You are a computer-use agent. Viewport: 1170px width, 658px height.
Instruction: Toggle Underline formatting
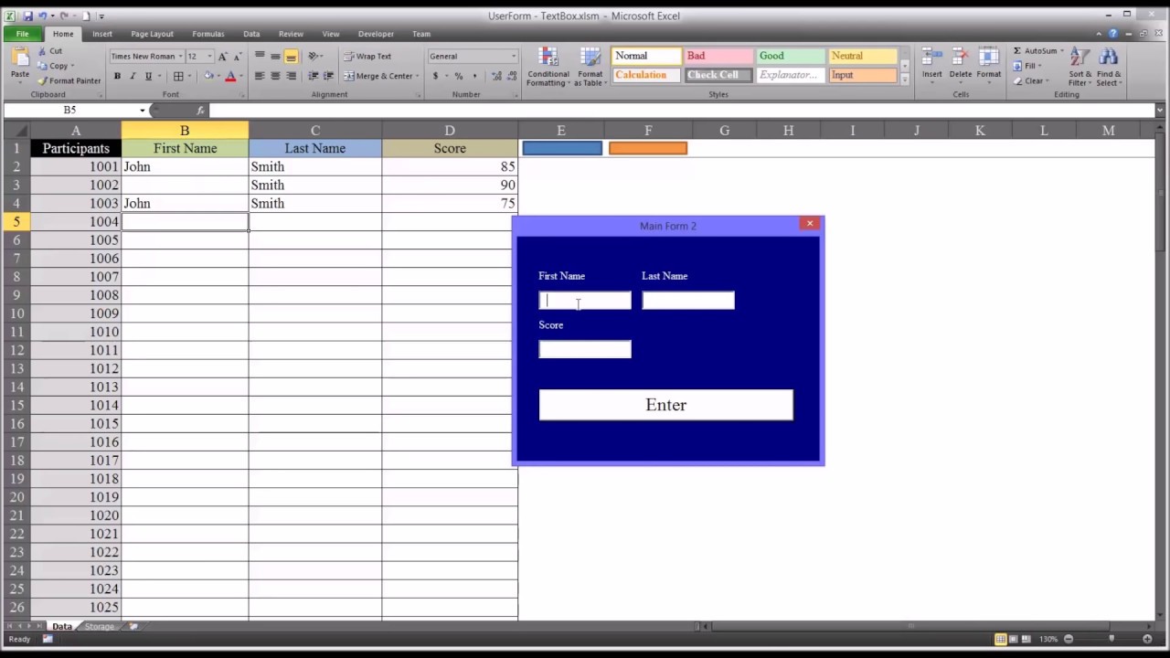(148, 77)
